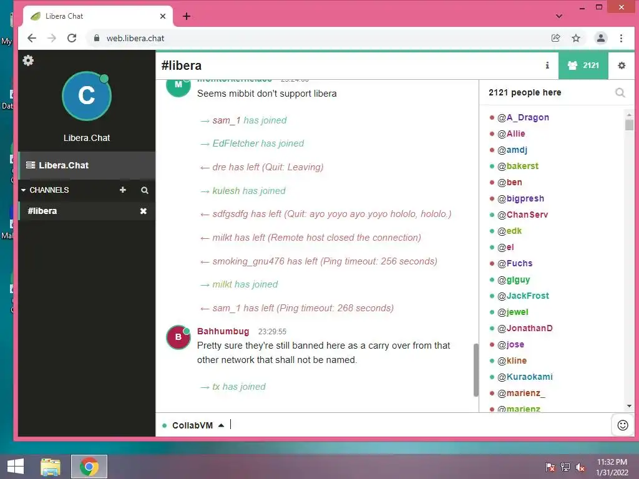Select user @el in nicklist
The height and width of the screenshot is (479, 639).
point(505,247)
